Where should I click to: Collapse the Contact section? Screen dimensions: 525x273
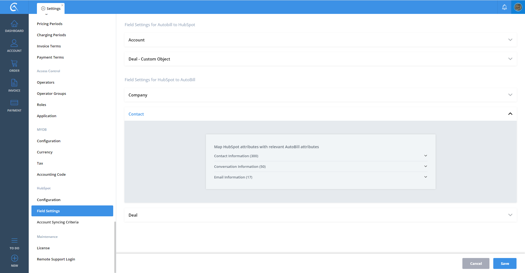point(510,114)
